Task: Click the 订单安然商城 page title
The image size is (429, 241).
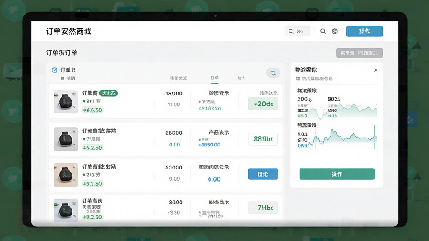Action: point(68,31)
